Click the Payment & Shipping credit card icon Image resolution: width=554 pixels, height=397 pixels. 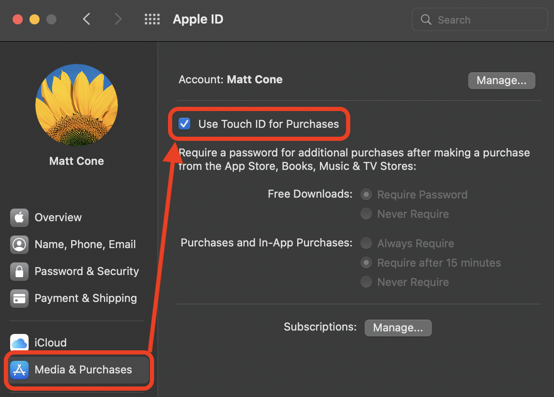(19, 298)
